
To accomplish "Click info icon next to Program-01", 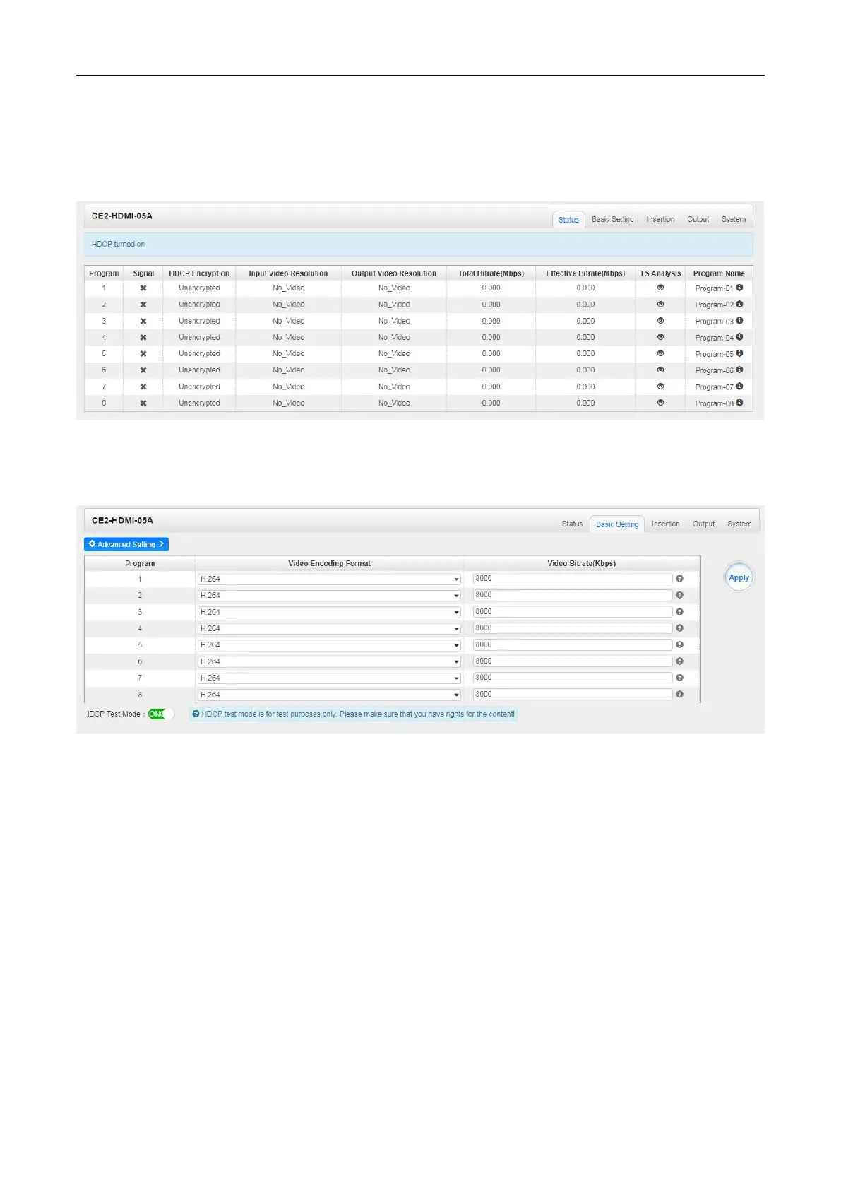I will point(739,288).
